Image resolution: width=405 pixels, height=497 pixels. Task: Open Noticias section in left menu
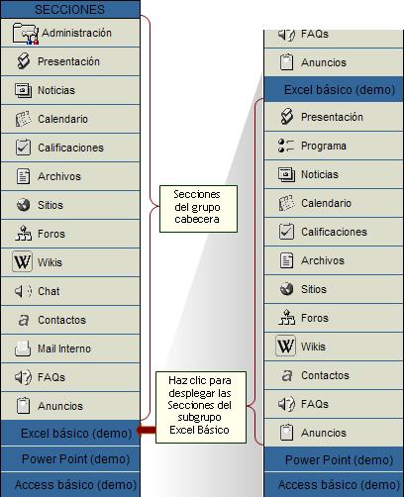pyautogui.click(x=70, y=90)
